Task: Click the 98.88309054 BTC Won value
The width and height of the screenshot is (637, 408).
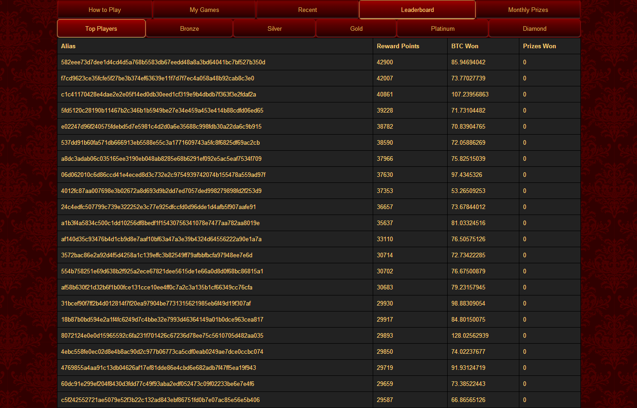Action: click(x=468, y=303)
